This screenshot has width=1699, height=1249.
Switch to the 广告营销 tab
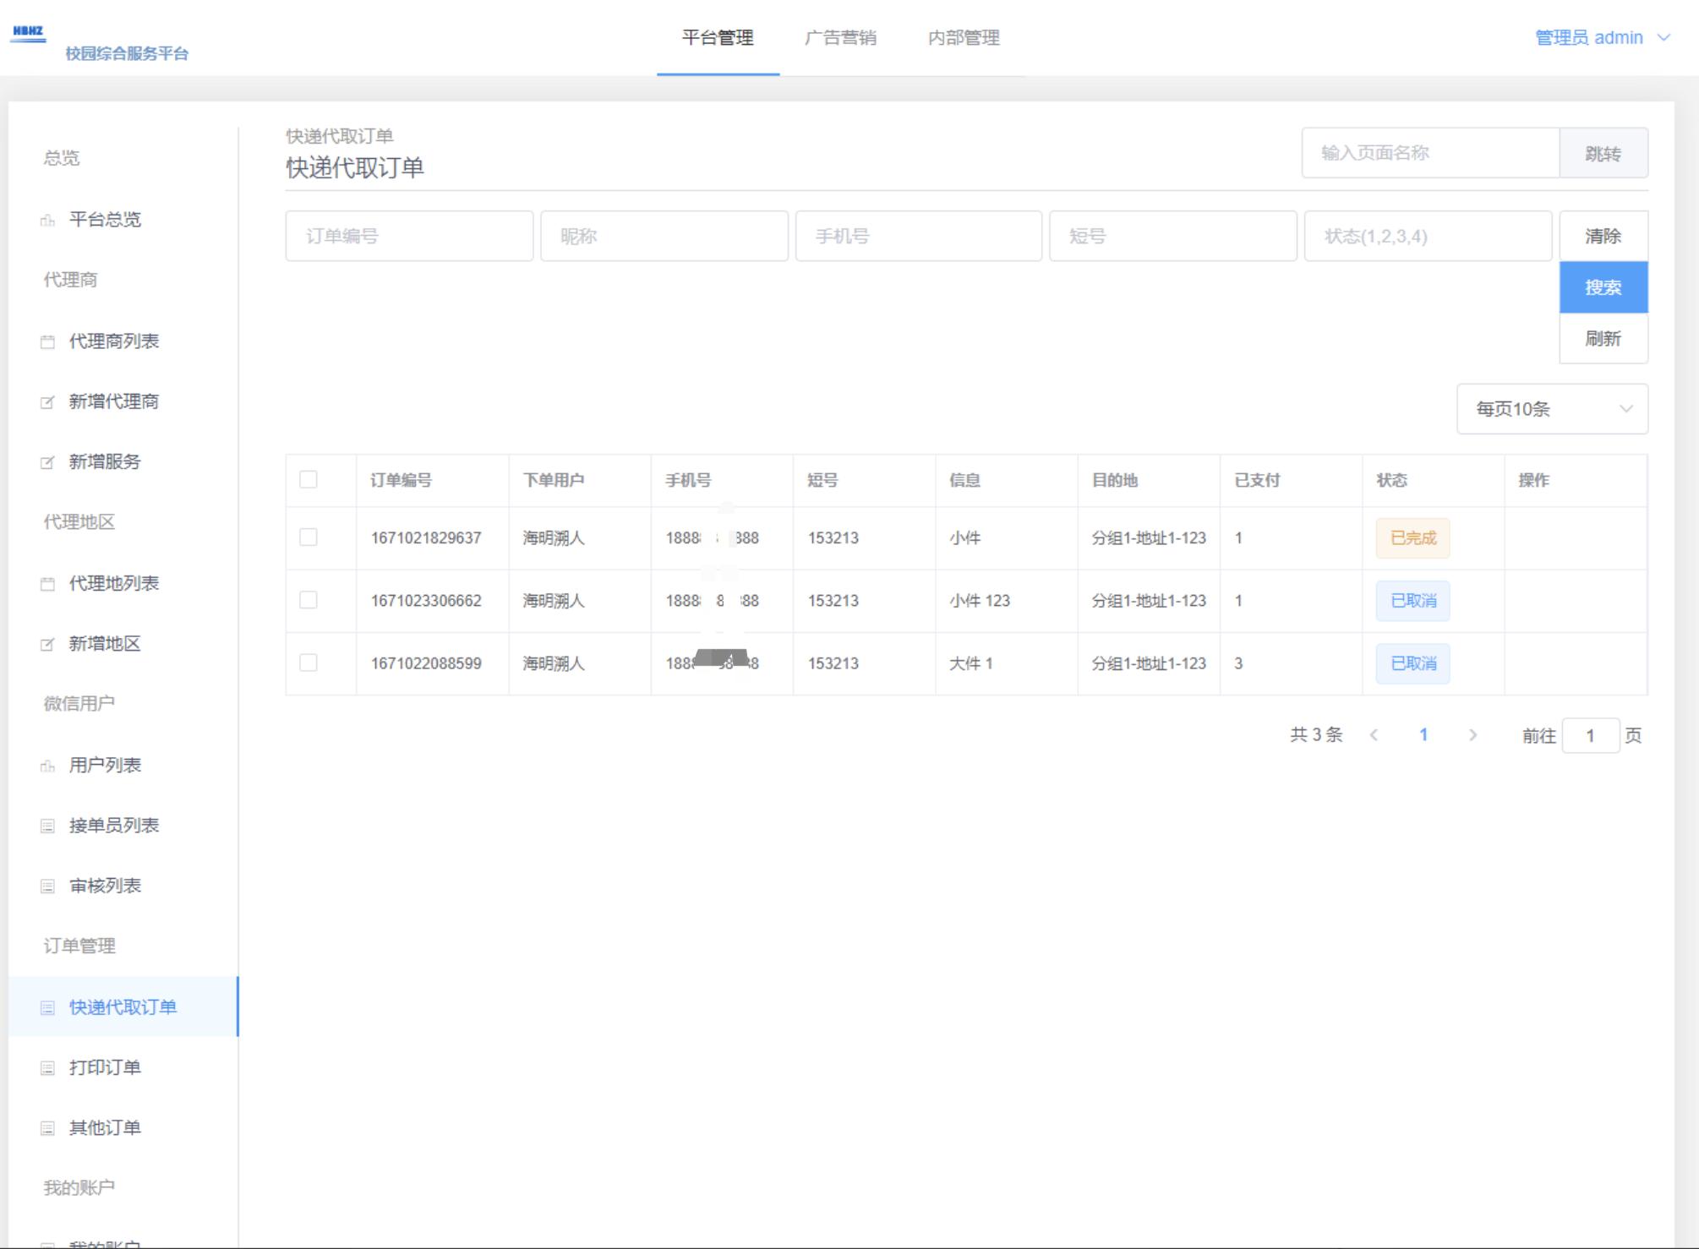click(841, 37)
